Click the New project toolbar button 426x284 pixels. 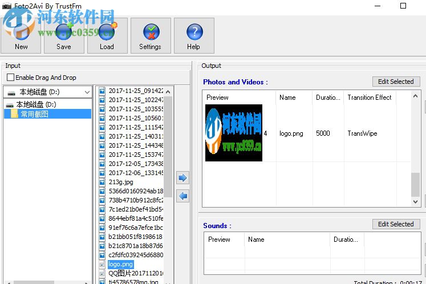pyautogui.click(x=21, y=35)
